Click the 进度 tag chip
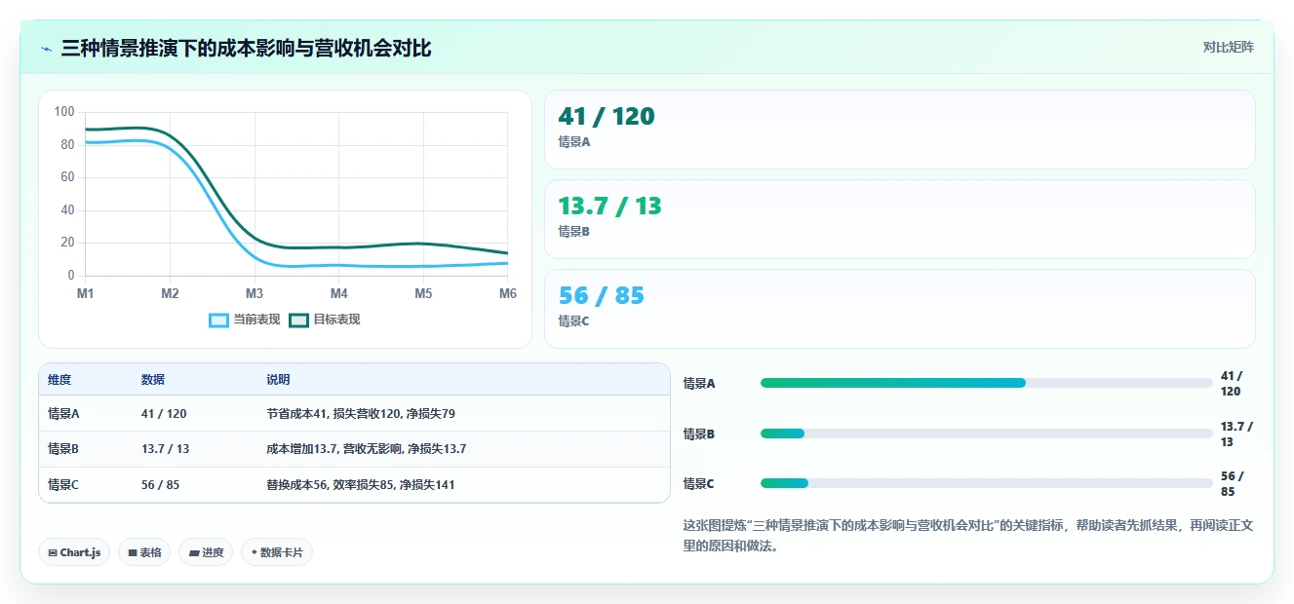Viewport: 1294px width, 604px height. click(206, 552)
